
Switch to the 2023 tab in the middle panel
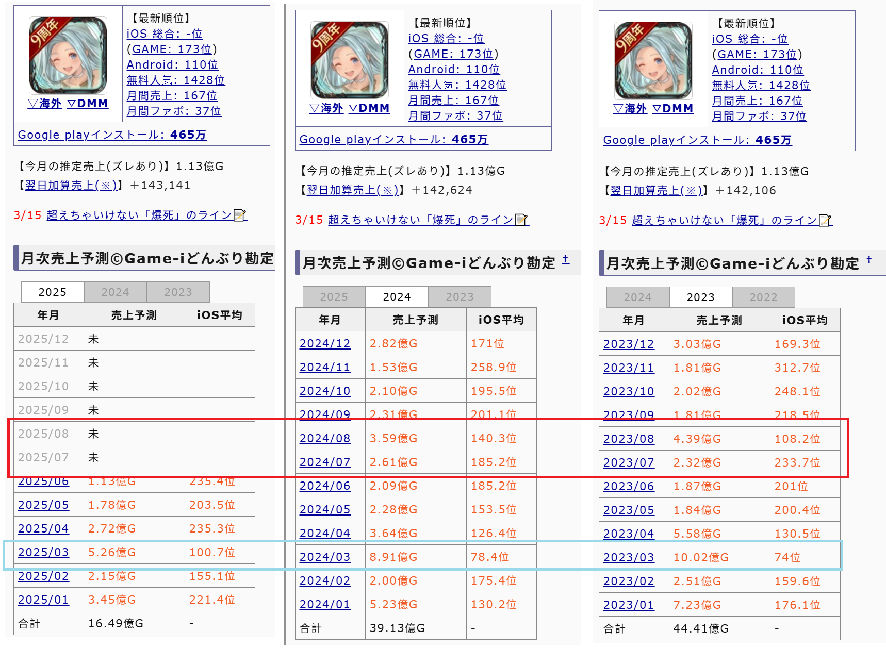tap(460, 296)
